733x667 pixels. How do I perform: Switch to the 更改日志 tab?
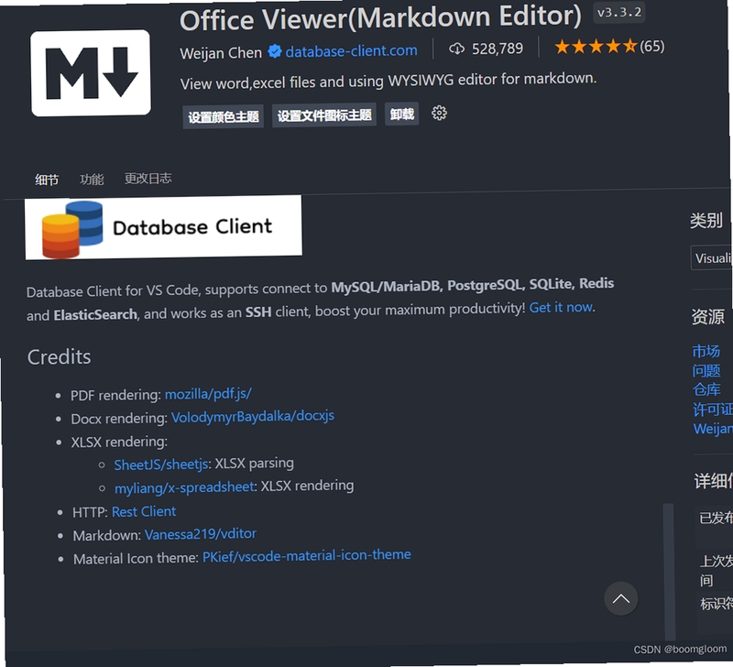click(148, 178)
